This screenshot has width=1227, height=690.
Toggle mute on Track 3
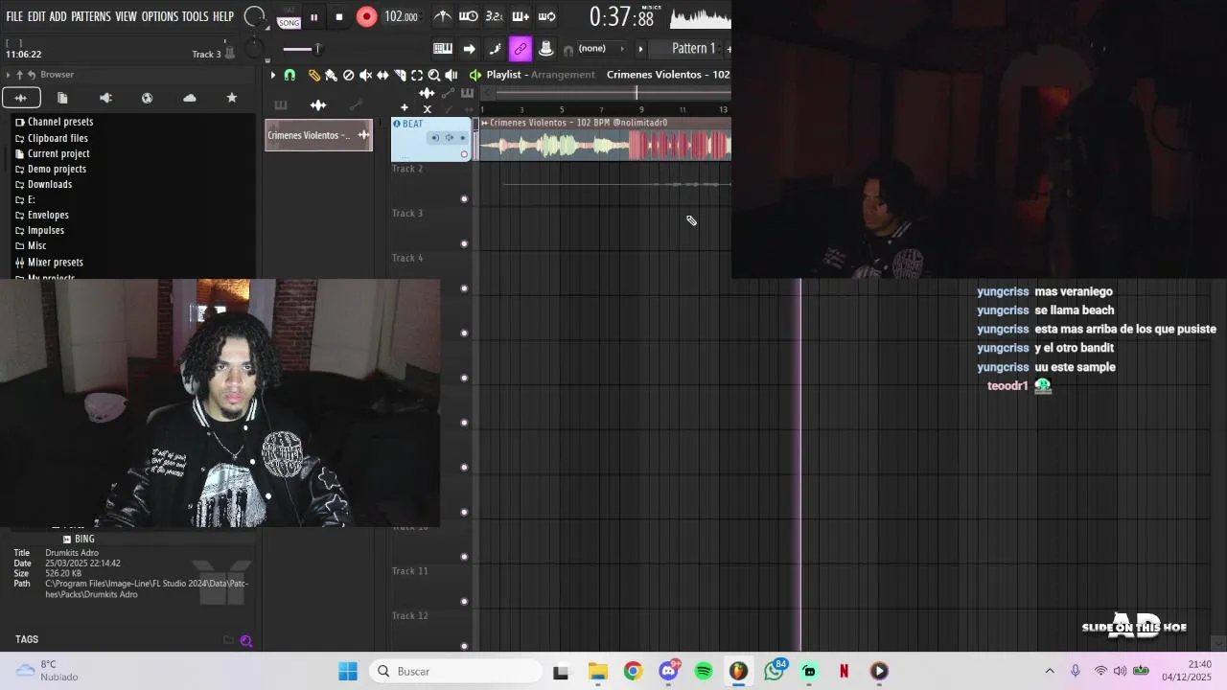click(x=464, y=243)
